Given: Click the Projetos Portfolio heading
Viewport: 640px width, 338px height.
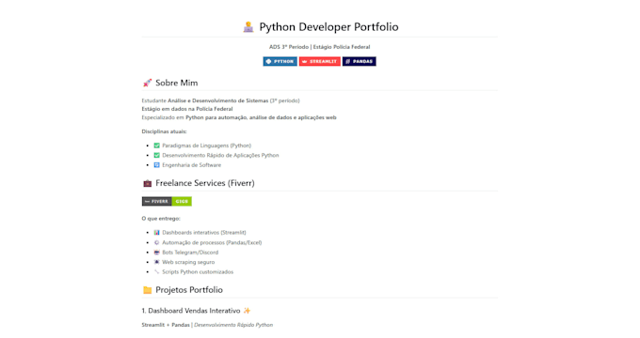Looking at the screenshot, I should point(189,290).
